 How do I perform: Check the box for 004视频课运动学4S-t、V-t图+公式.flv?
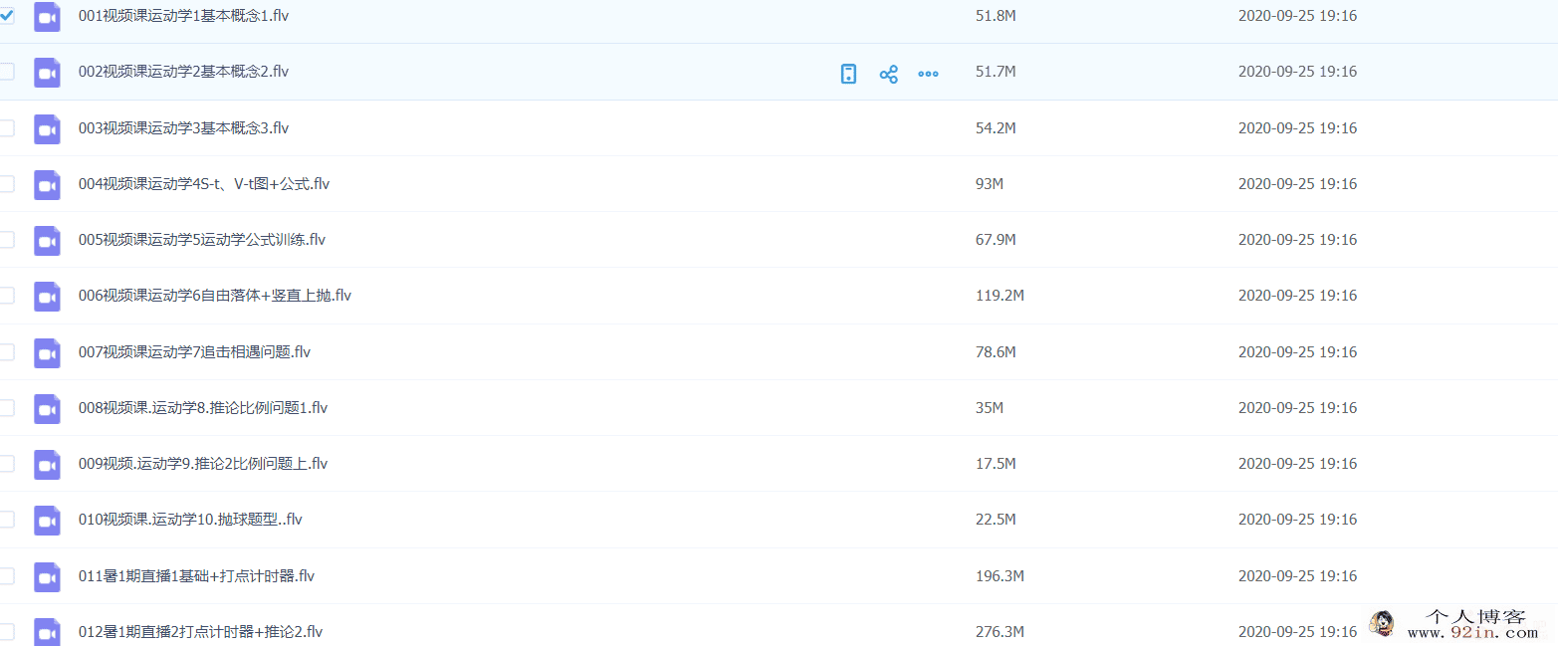point(6,183)
